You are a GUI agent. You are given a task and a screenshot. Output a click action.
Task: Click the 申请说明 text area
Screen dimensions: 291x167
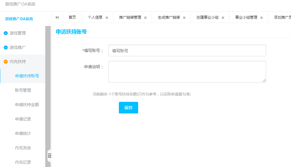[x=187, y=72]
